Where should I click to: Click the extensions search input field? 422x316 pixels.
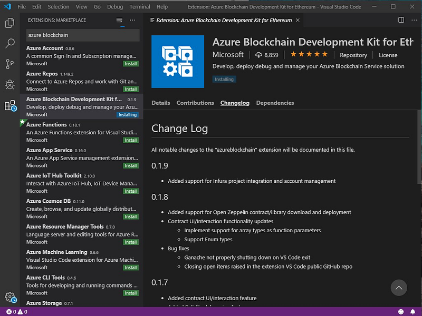(x=82, y=35)
